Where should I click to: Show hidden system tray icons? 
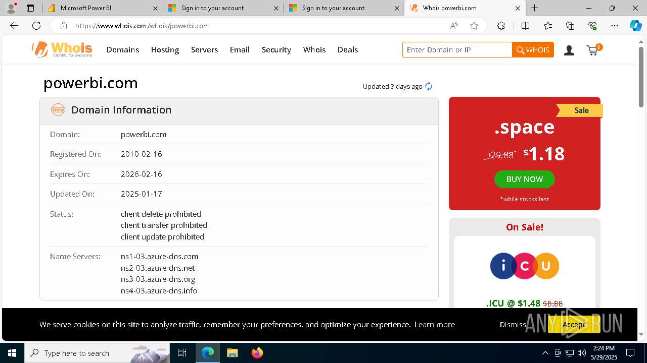coord(545,353)
